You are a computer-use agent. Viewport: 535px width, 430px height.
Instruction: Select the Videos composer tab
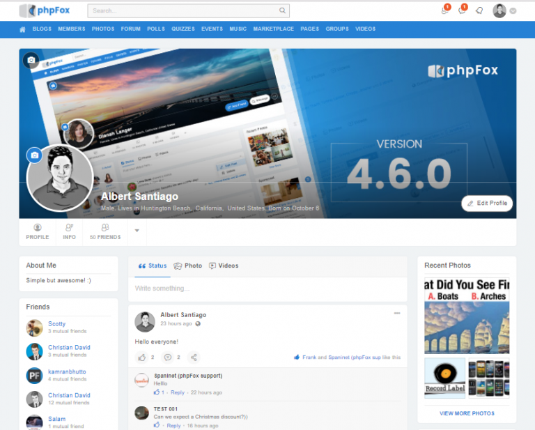pyautogui.click(x=224, y=266)
